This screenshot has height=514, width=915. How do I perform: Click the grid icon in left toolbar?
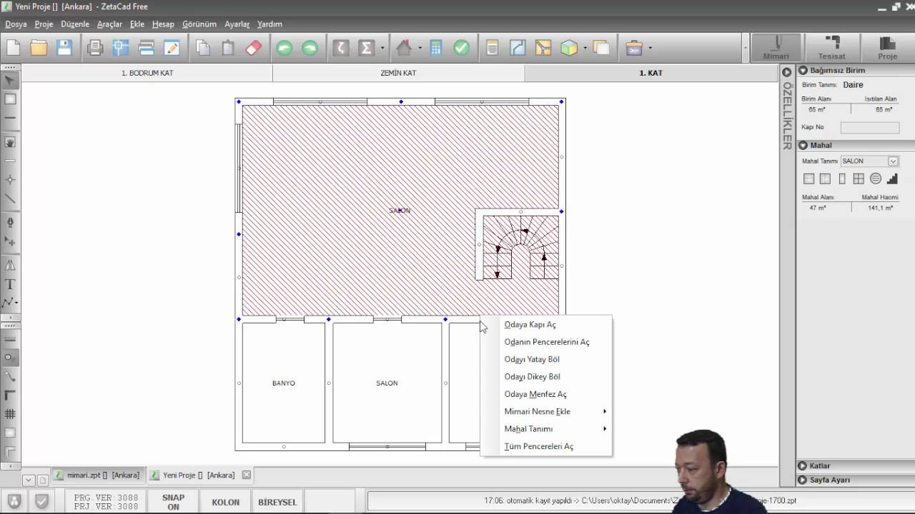pos(10,414)
